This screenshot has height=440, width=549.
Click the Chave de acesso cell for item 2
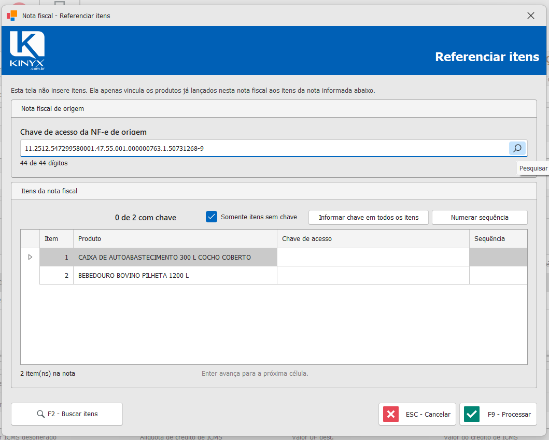coord(373,276)
